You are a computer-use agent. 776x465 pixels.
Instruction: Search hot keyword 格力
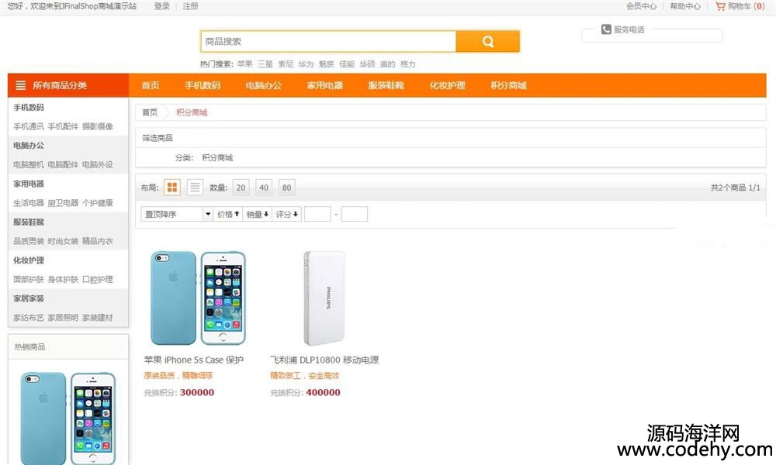408,64
